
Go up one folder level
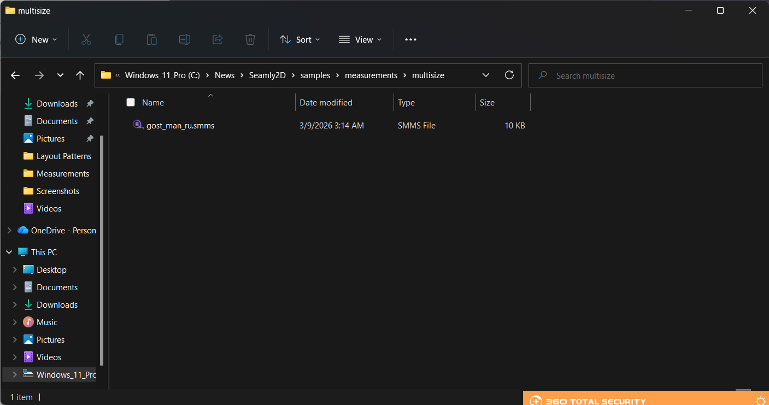point(80,75)
